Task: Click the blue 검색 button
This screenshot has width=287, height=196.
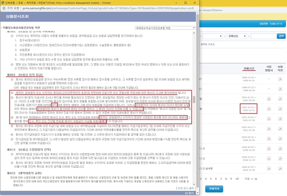Action: [281, 36]
